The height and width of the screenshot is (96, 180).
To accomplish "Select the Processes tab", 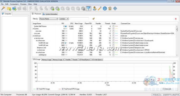I will [36, 14].
